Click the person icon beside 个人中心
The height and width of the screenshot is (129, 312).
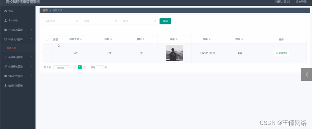click(x=6, y=20)
